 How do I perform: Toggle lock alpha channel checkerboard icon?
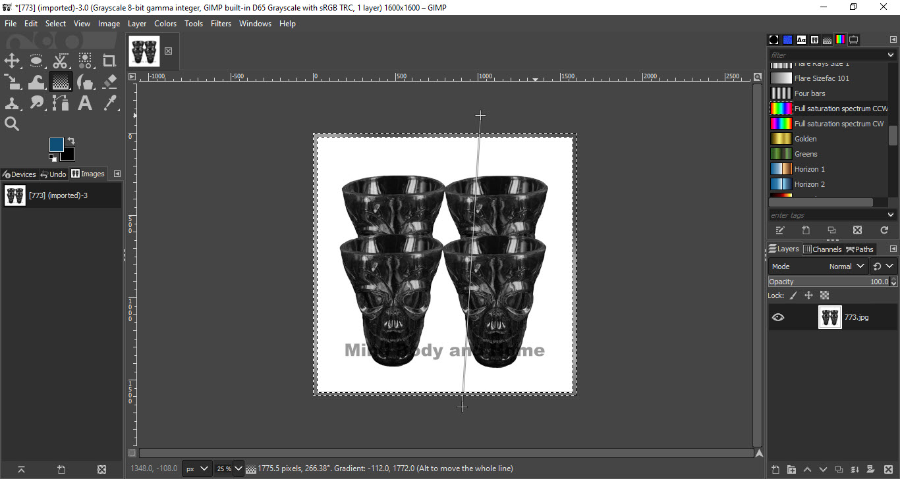(x=824, y=296)
